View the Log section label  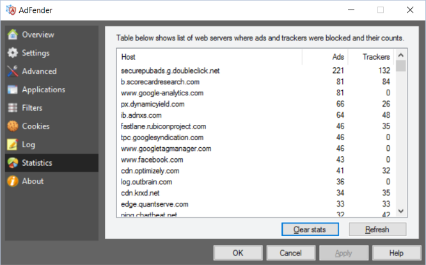[28, 145]
